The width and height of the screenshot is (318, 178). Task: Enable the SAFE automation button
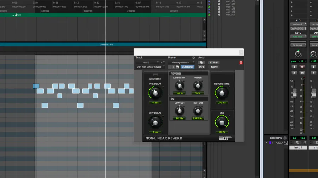[x=201, y=67]
